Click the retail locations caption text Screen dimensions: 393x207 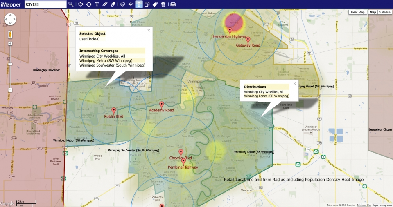coord(294,180)
